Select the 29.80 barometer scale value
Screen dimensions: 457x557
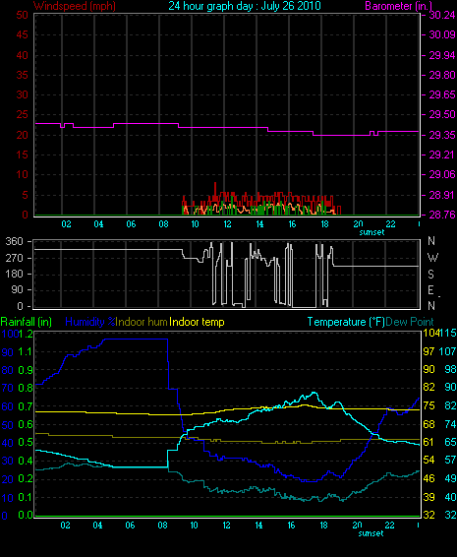pos(442,75)
